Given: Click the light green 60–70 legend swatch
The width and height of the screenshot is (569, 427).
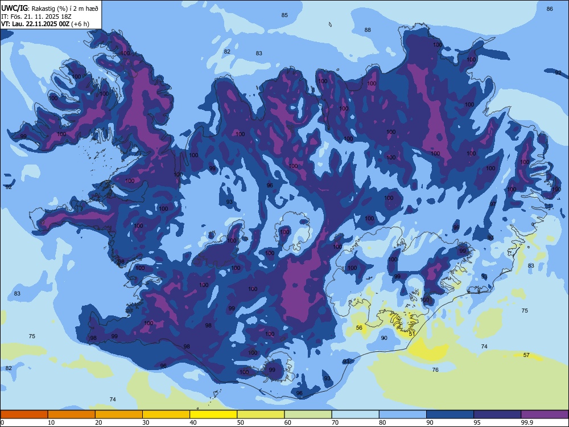Looking at the screenshot, I should [x=308, y=414].
